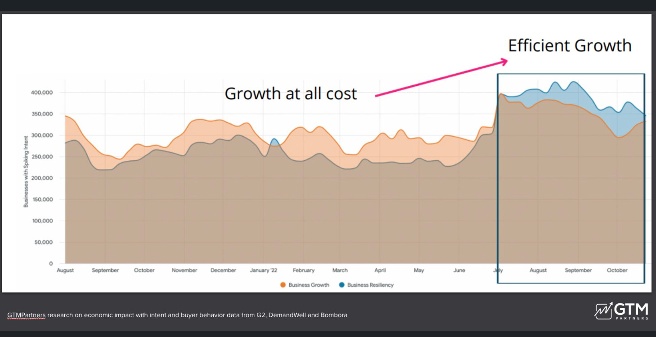This screenshot has width=656, height=337.
Task: Expand the January '22 axis label
Action: coord(263,270)
